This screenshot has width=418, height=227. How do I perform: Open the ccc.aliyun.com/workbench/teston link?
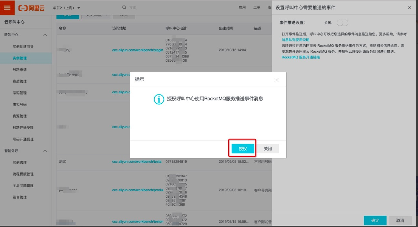point(138,222)
